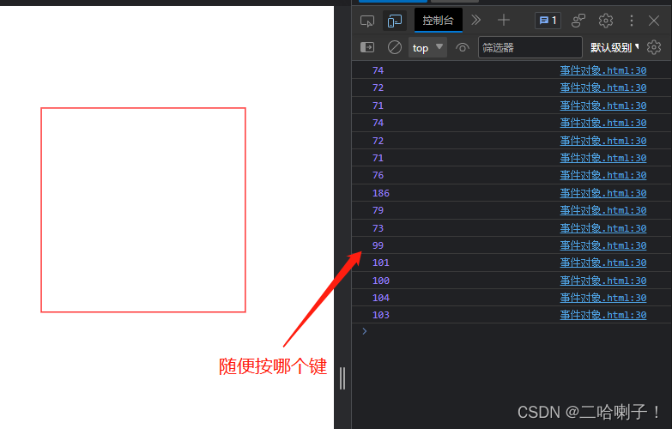
Task: Open source link for the 79 log entry
Action: pyautogui.click(x=603, y=210)
